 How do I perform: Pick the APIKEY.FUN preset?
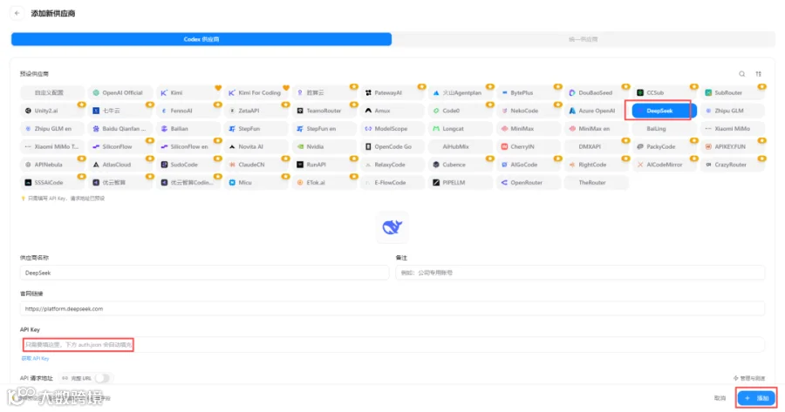pyautogui.click(x=733, y=147)
